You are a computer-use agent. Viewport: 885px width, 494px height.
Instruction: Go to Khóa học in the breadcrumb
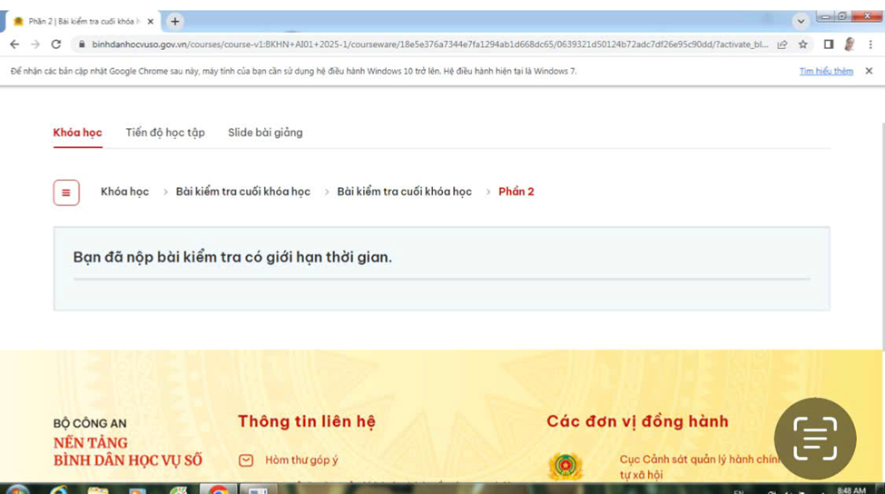(x=124, y=192)
